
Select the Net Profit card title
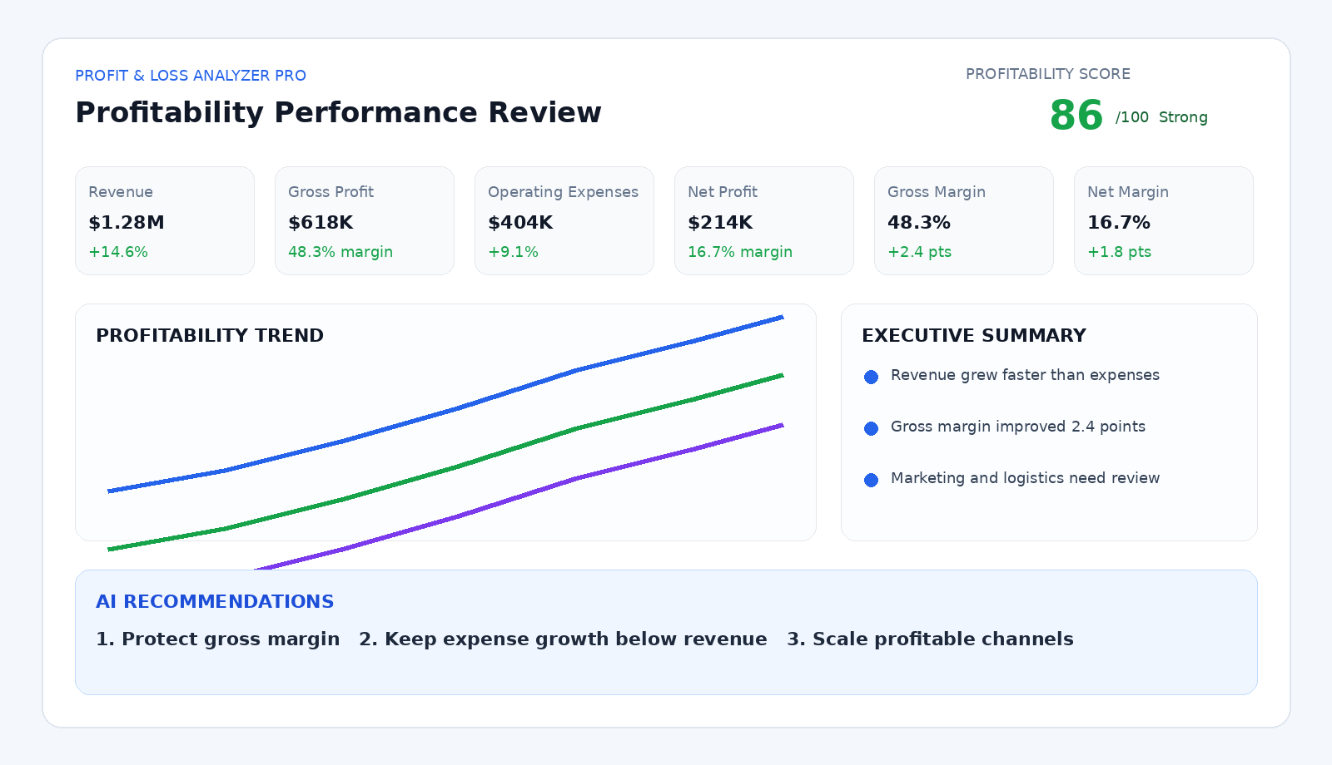(723, 192)
